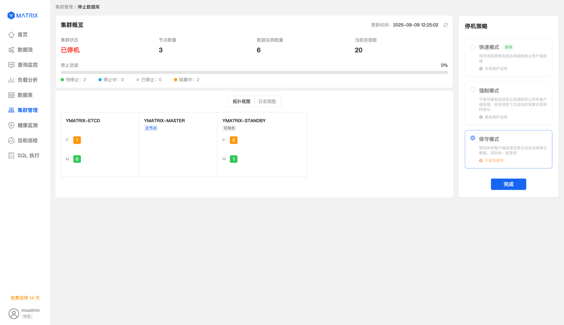Click the red 已停机 status text
This screenshot has height=325, width=564.
click(x=70, y=50)
